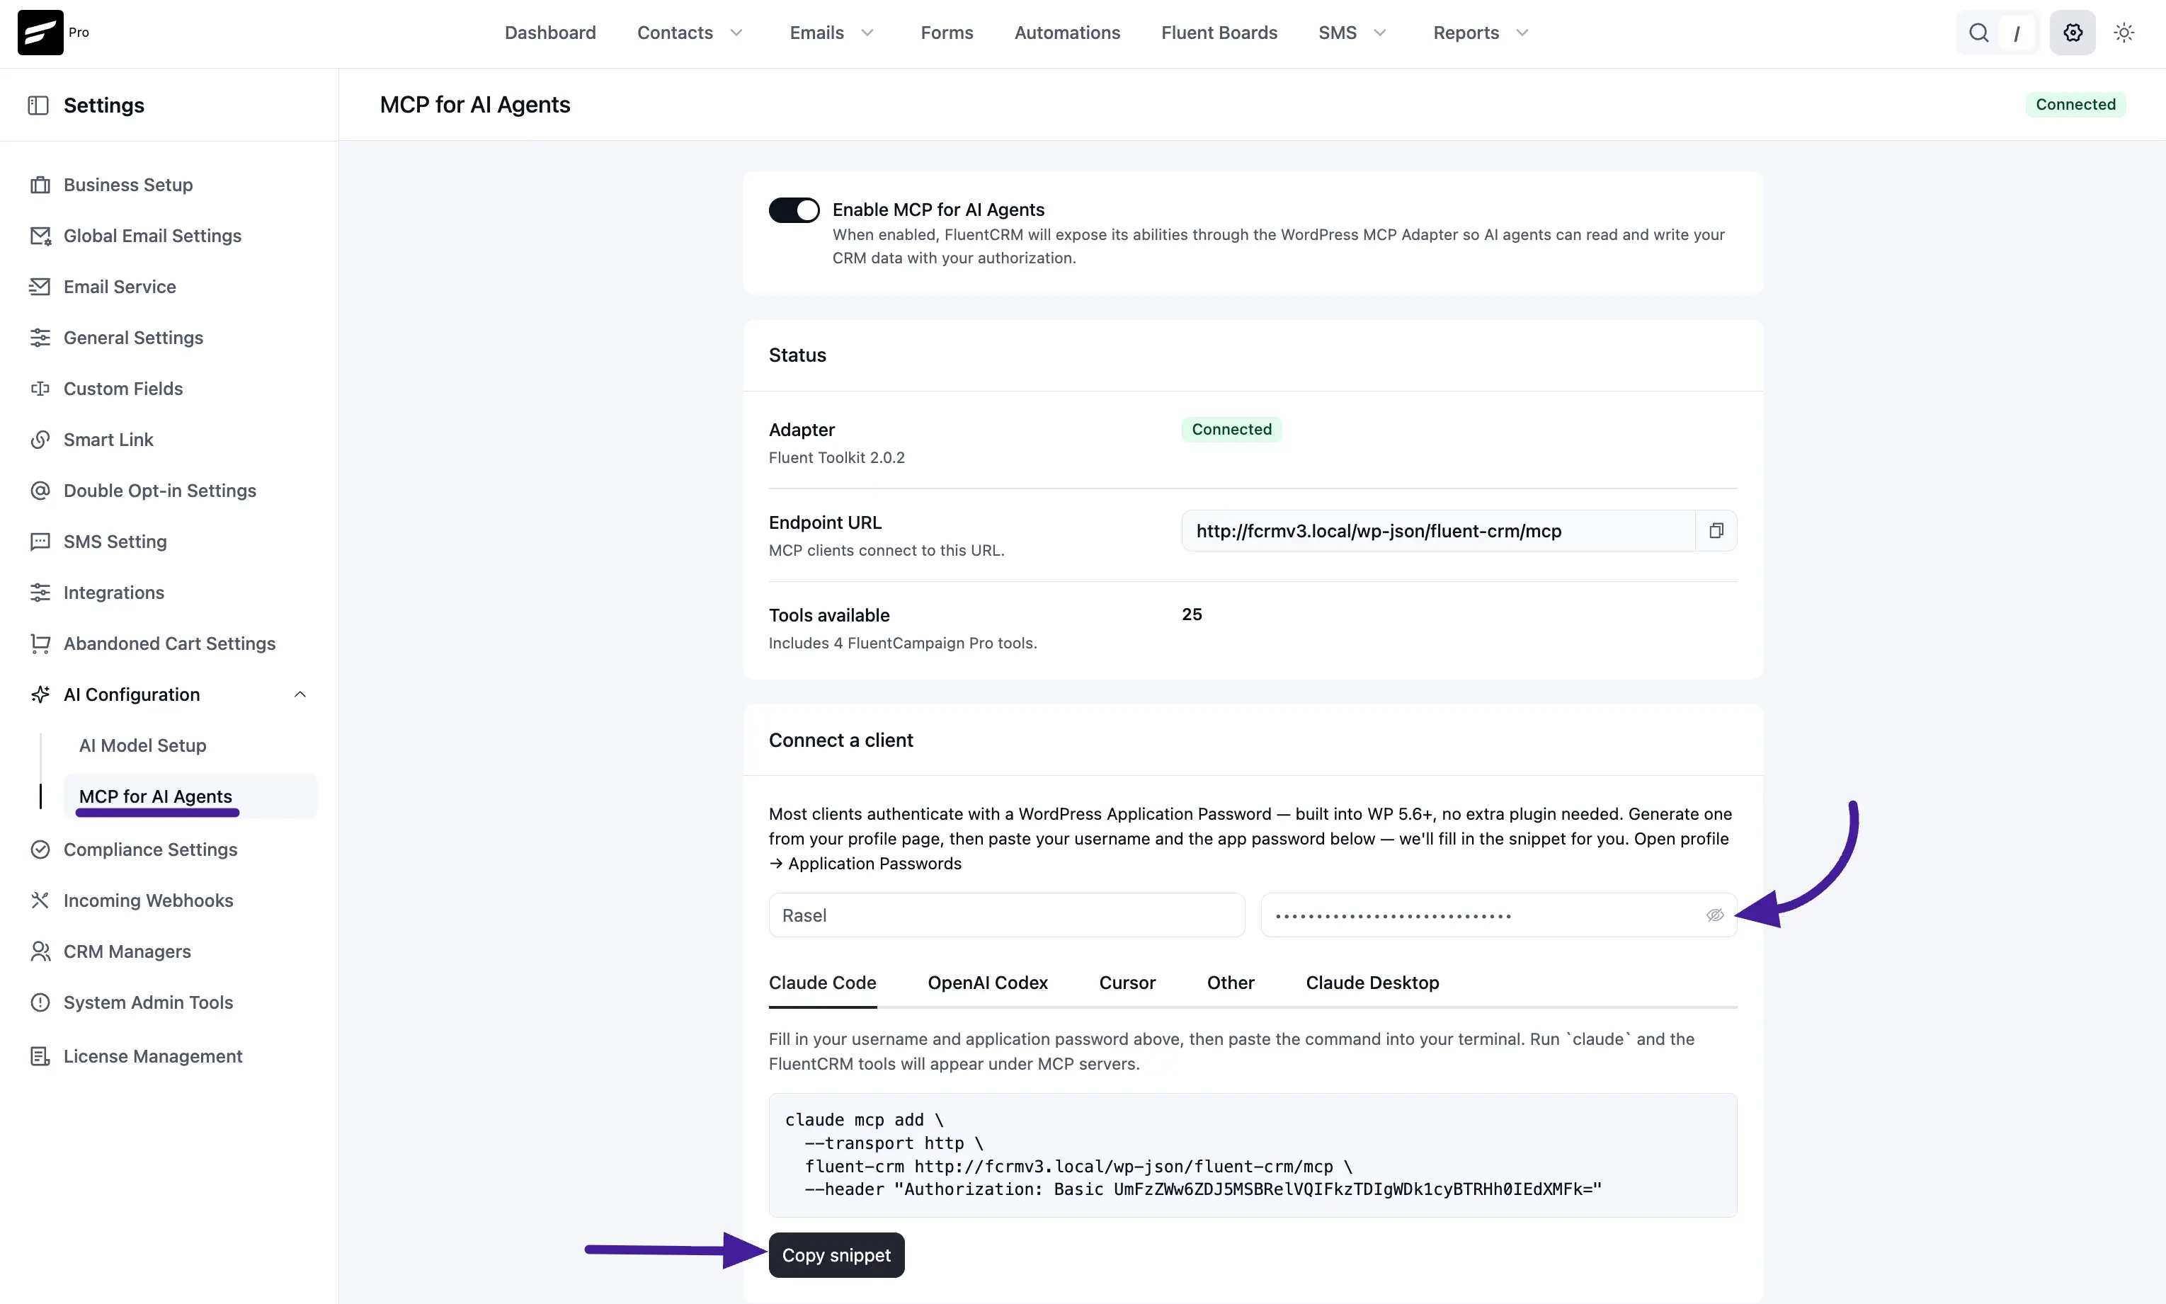Copy the Endpoint URL with the copy icon
The image size is (2166, 1304).
1715,531
